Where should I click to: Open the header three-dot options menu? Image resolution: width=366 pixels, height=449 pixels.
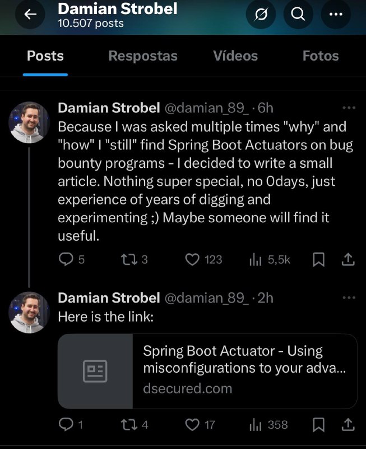(x=335, y=15)
